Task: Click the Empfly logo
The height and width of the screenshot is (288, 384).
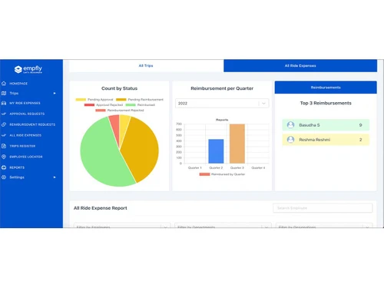Action: click(x=28, y=69)
